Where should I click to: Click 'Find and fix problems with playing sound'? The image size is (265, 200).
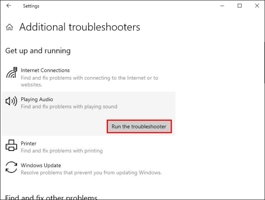tap(69, 107)
